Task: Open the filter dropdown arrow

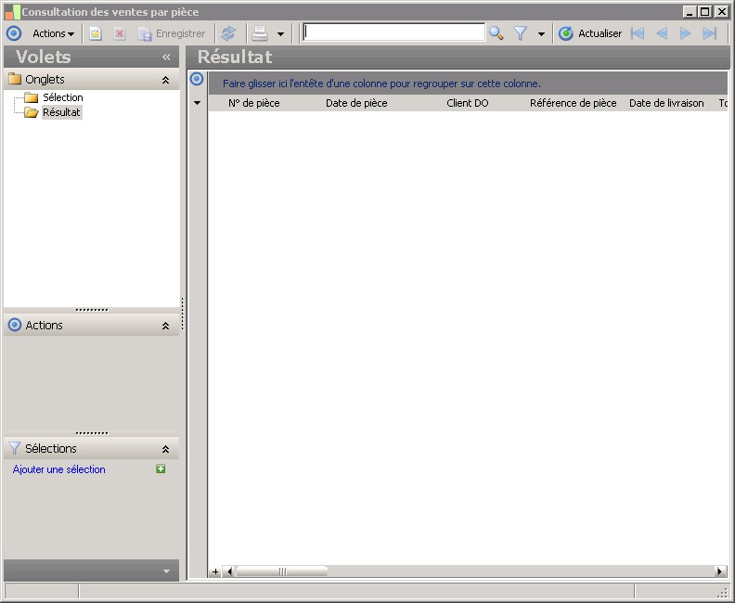Action: [541, 34]
